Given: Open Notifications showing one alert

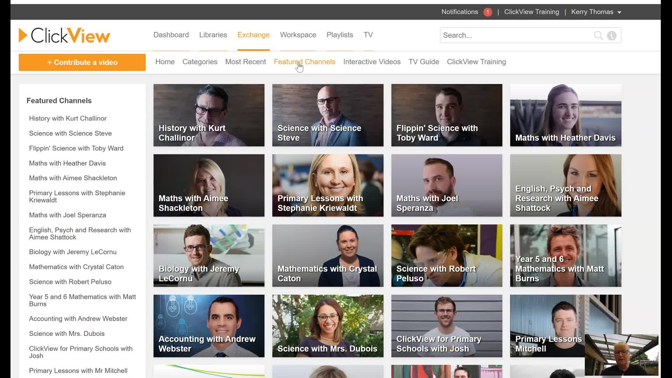Looking at the screenshot, I should 459,12.
